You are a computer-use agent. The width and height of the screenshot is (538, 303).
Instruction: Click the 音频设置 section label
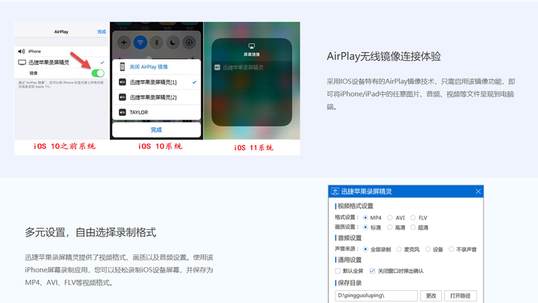point(350,238)
